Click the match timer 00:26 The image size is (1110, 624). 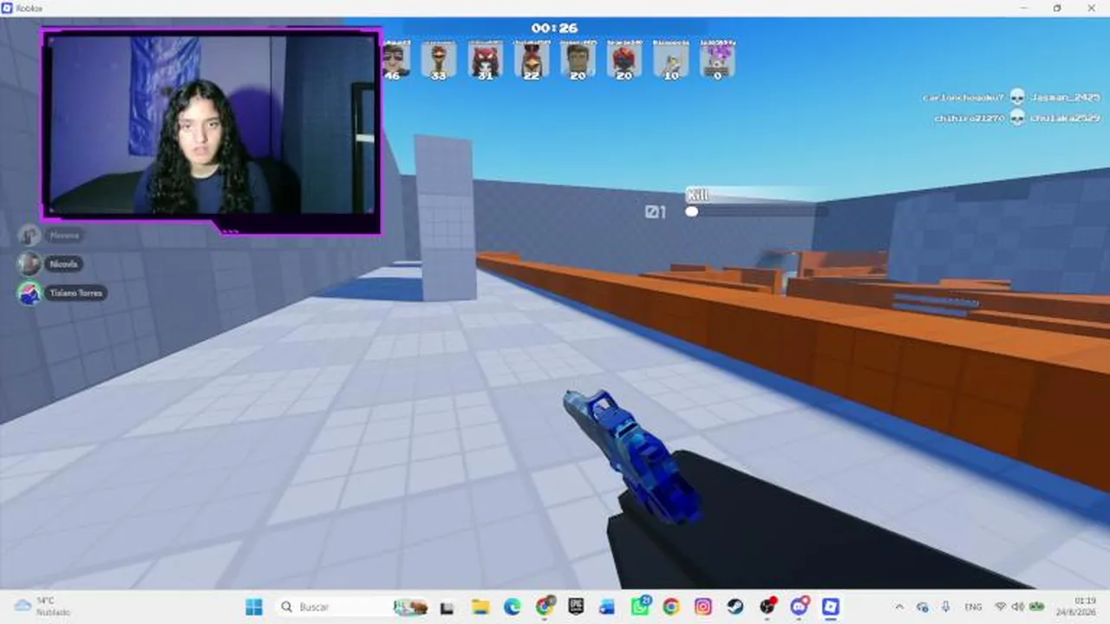point(555,28)
